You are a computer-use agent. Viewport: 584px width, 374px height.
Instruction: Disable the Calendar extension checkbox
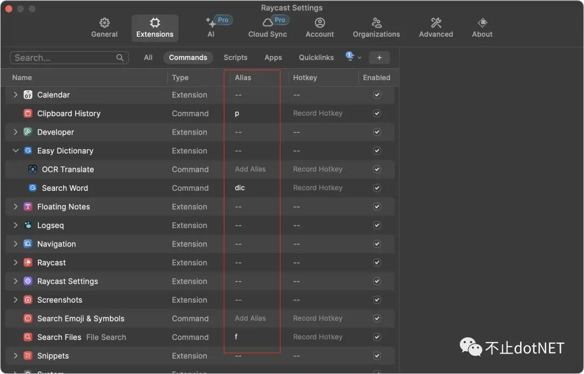[377, 95]
